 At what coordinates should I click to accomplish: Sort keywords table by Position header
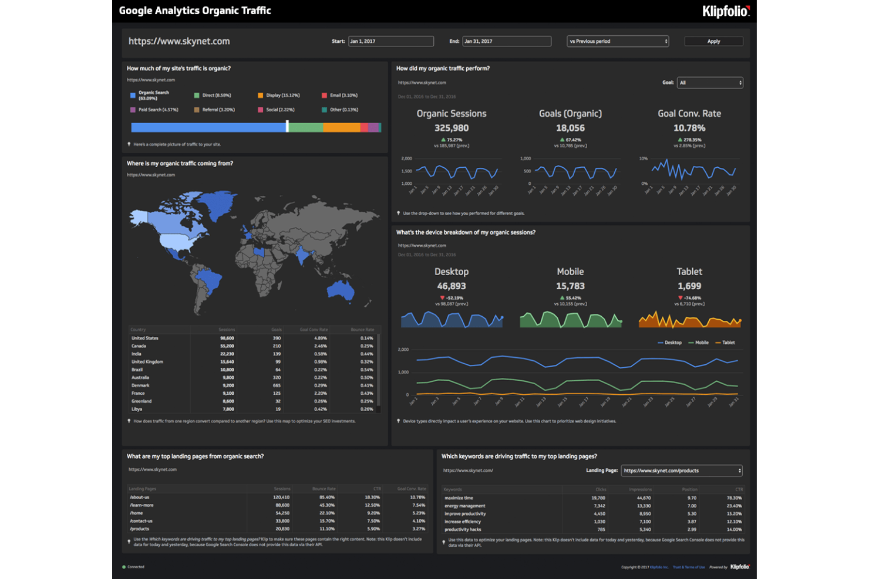click(690, 489)
